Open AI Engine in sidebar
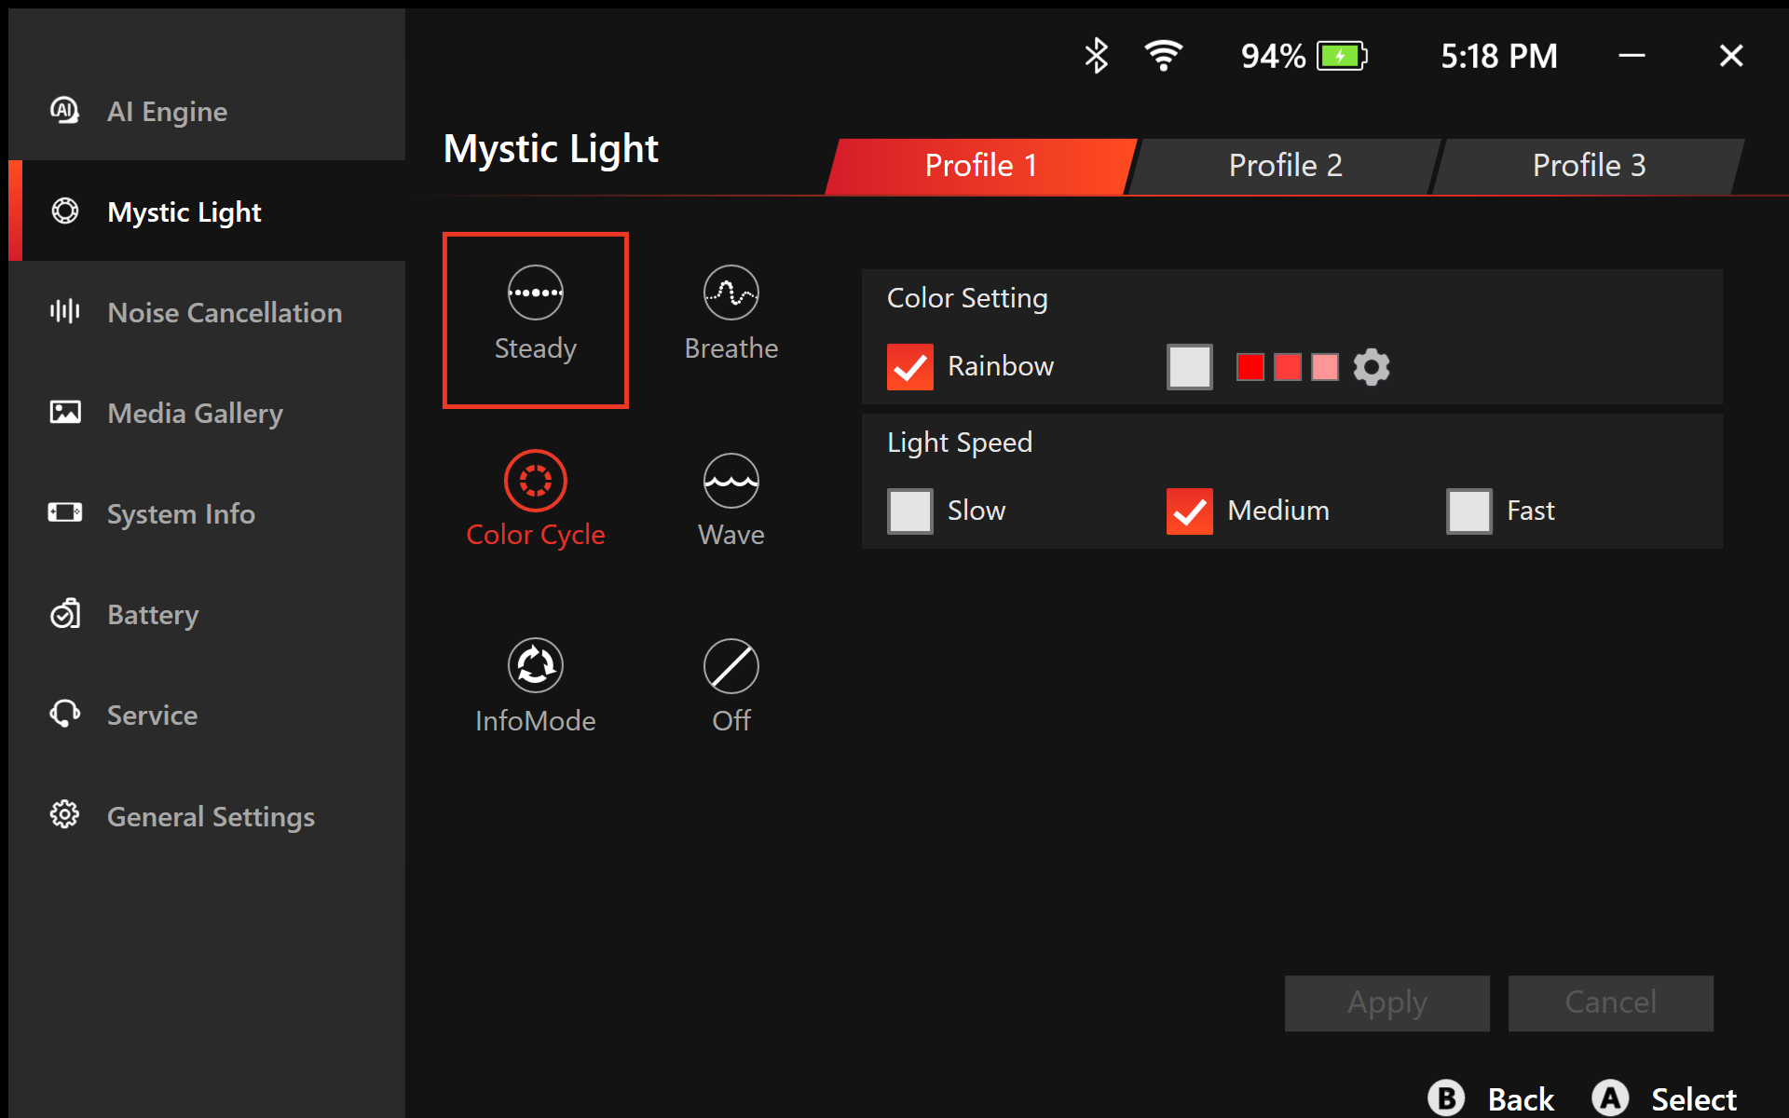Viewport: 1789px width, 1118px height. 167,112
